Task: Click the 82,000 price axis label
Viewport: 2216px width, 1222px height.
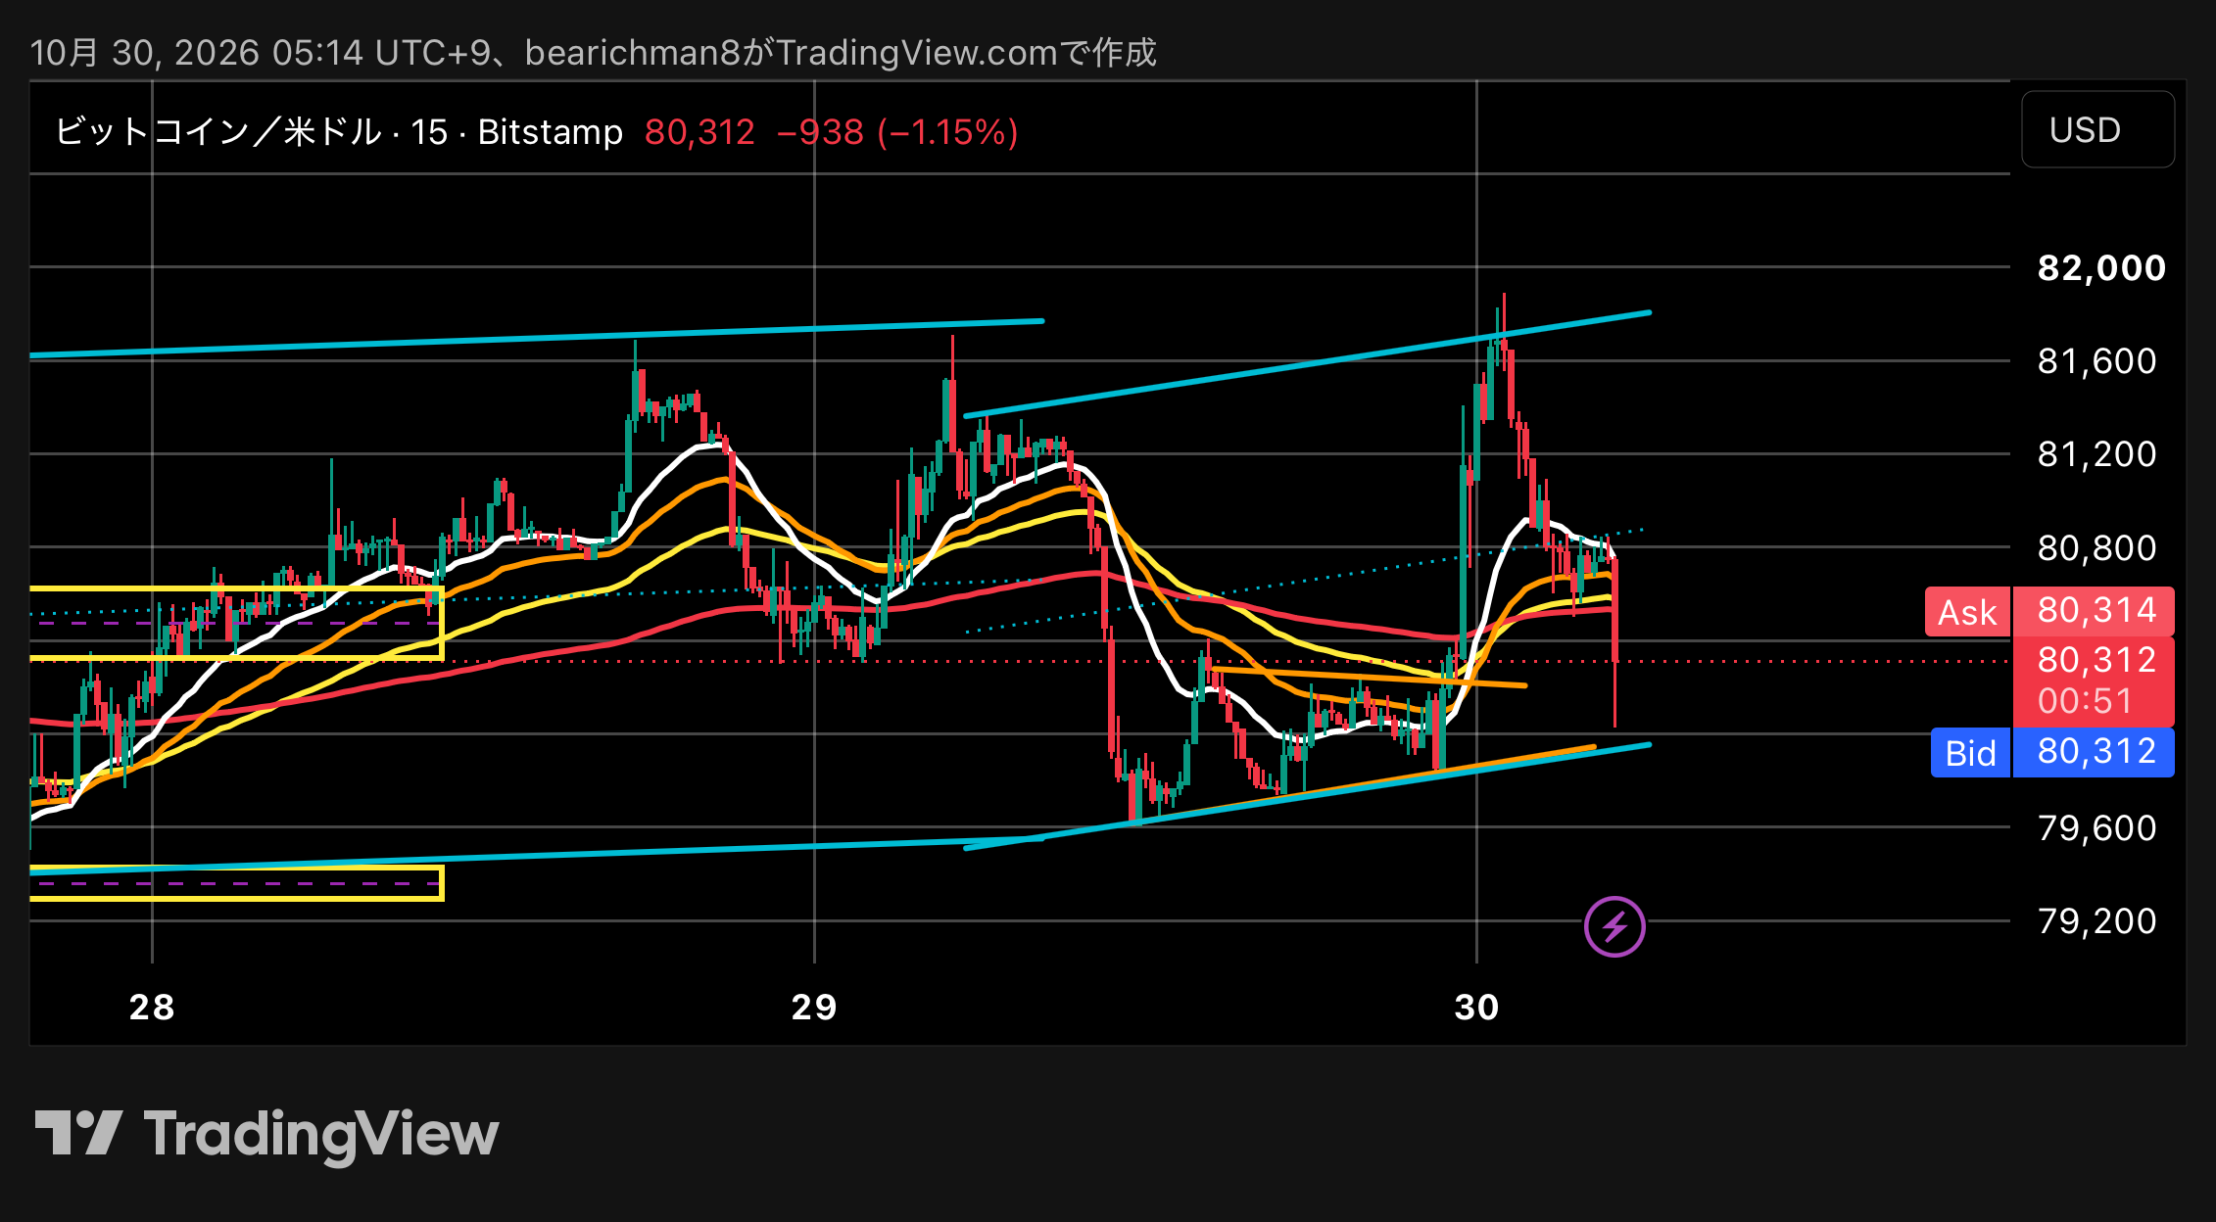Action: pyautogui.click(x=2101, y=267)
